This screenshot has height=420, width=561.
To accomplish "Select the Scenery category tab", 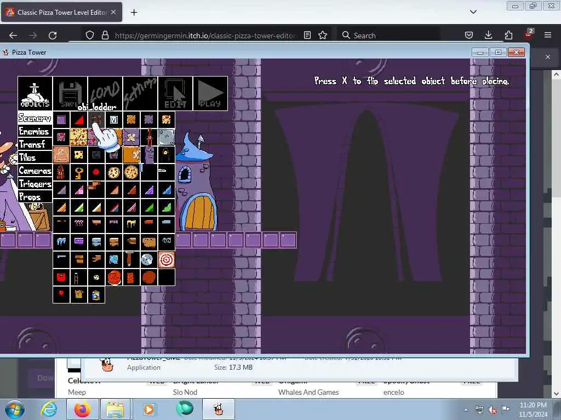I will [35, 118].
